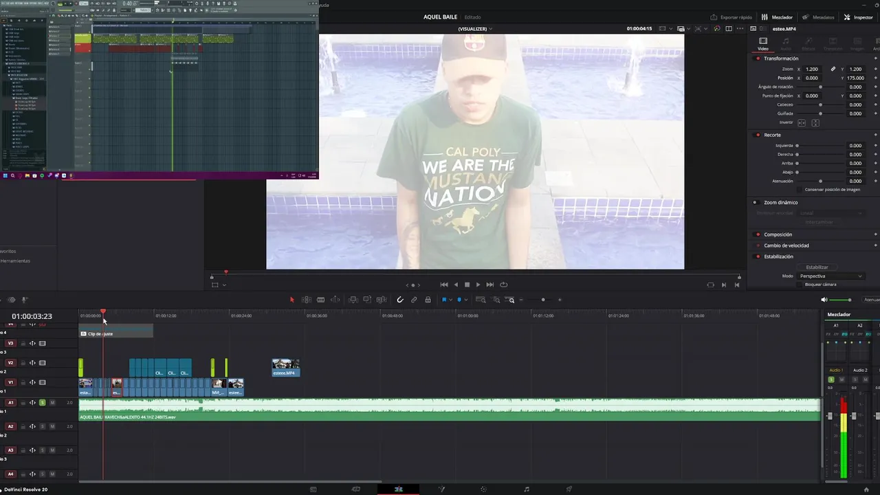This screenshot has height=495, width=880.
Task: Toggle the Estabilización section enable switch
Action: (758, 256)
